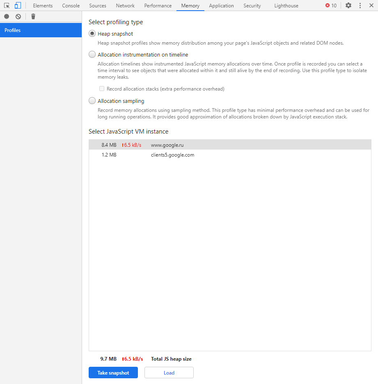
Task: Open the Lighthouse tab
Action: (x=286, y=6)
